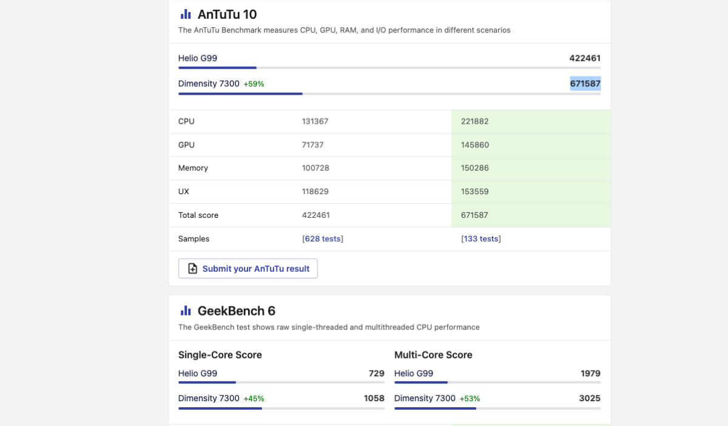The image size is (728, 426).
Task: Click the +53% multi-core difference label
Action: (x=470, y=399)
